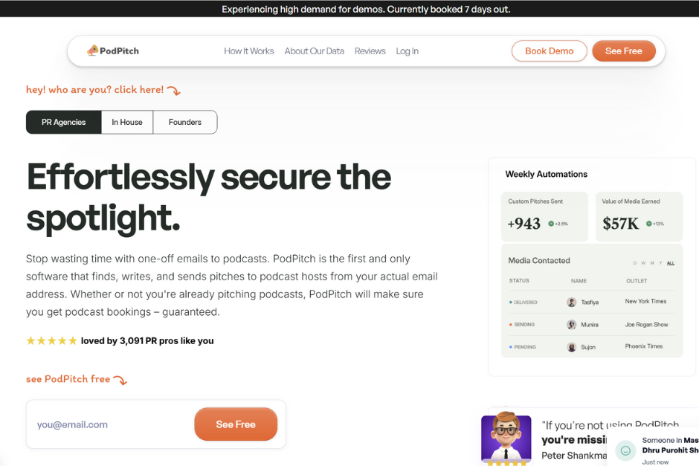The image size is (699, 466).
Task: Click a star under Peter Shankman's testimonial
Action: click(506, 464)
